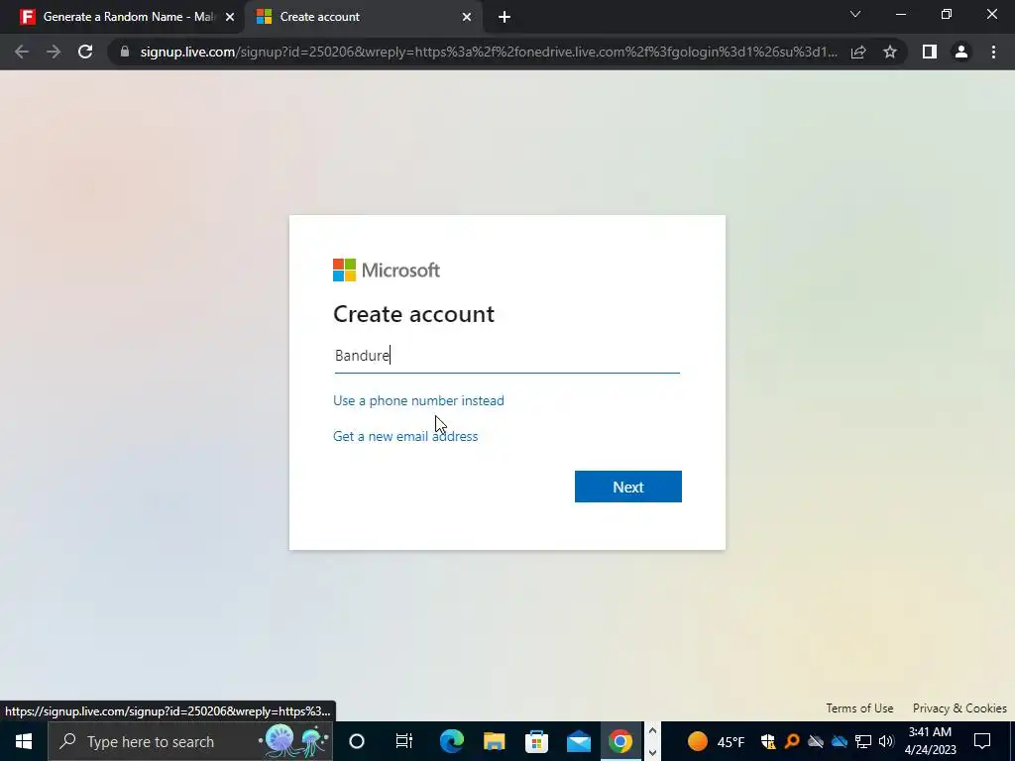This screenshot has width=1015, height=761.
Task: Open the Chrome profile icon
Action: [x=961, y=52]
